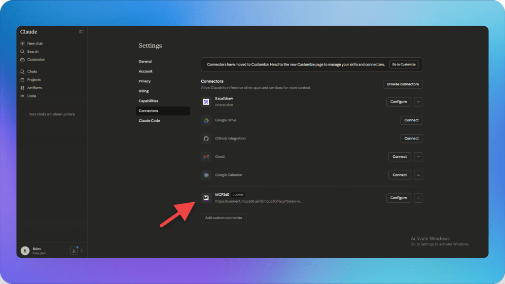The height and width of the screenshot is (284, 505).
Task: Click the Search magnifier icon
Action: (x=22, y=51)
